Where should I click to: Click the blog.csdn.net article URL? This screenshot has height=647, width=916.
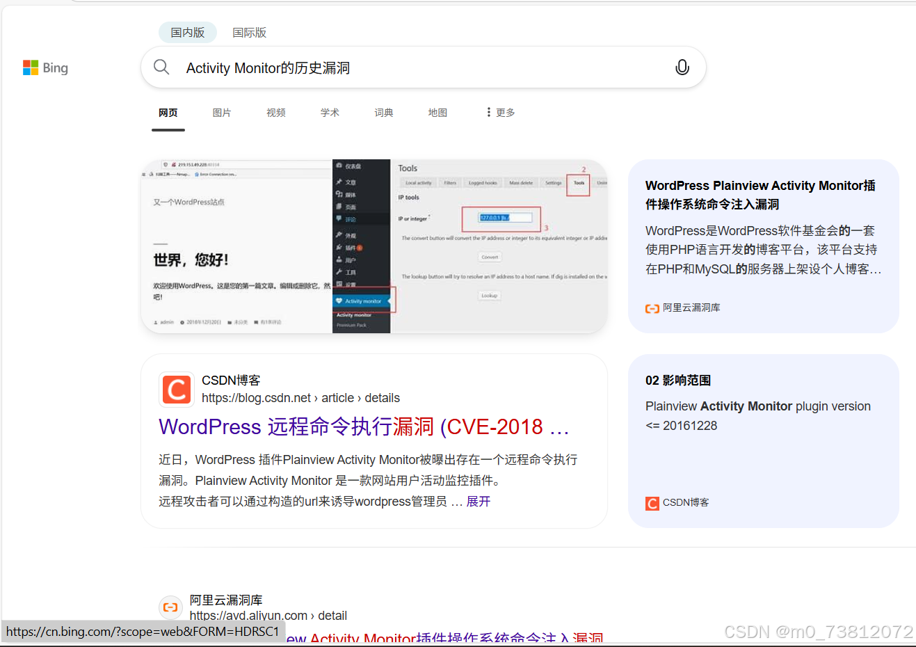pyautogui.click(x=300, y=398)
